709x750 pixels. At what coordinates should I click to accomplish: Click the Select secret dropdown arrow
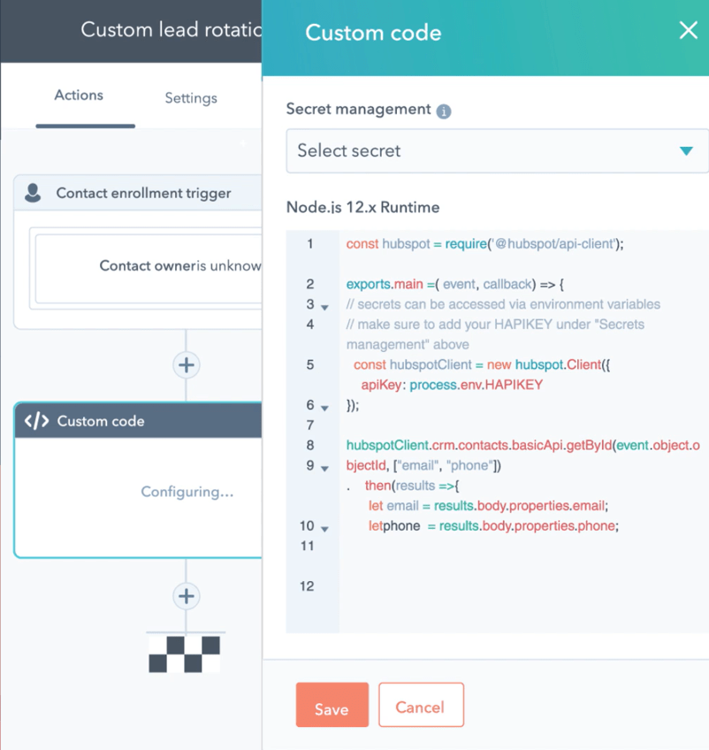[686, 151]
